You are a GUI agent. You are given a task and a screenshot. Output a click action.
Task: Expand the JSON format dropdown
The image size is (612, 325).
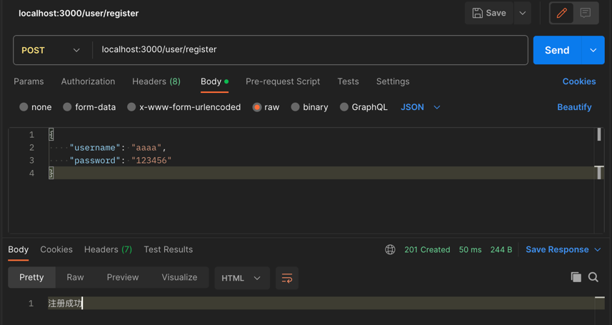[421, 107]
